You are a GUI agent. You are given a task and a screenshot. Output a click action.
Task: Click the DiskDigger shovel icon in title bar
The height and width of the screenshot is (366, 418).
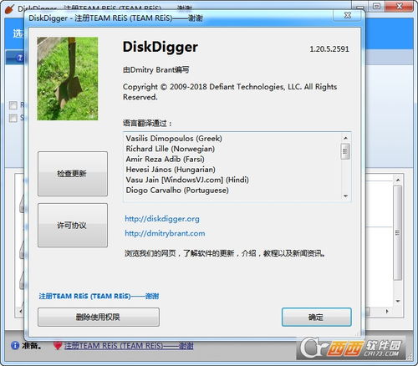coord(9,8)
